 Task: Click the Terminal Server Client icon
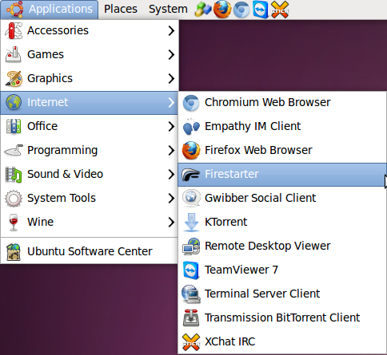pos(191,294)
